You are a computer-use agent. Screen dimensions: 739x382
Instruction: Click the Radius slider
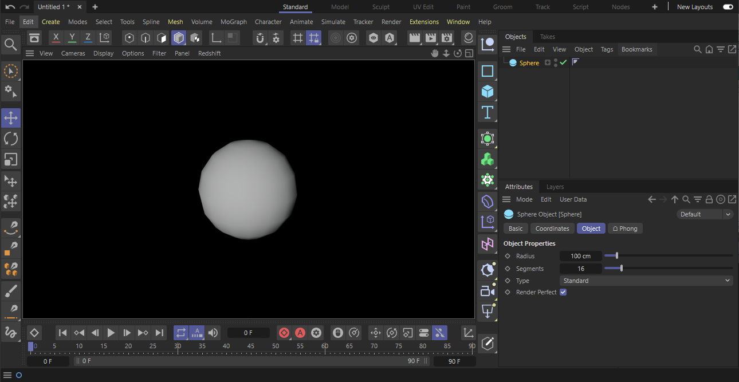[668, 256]
